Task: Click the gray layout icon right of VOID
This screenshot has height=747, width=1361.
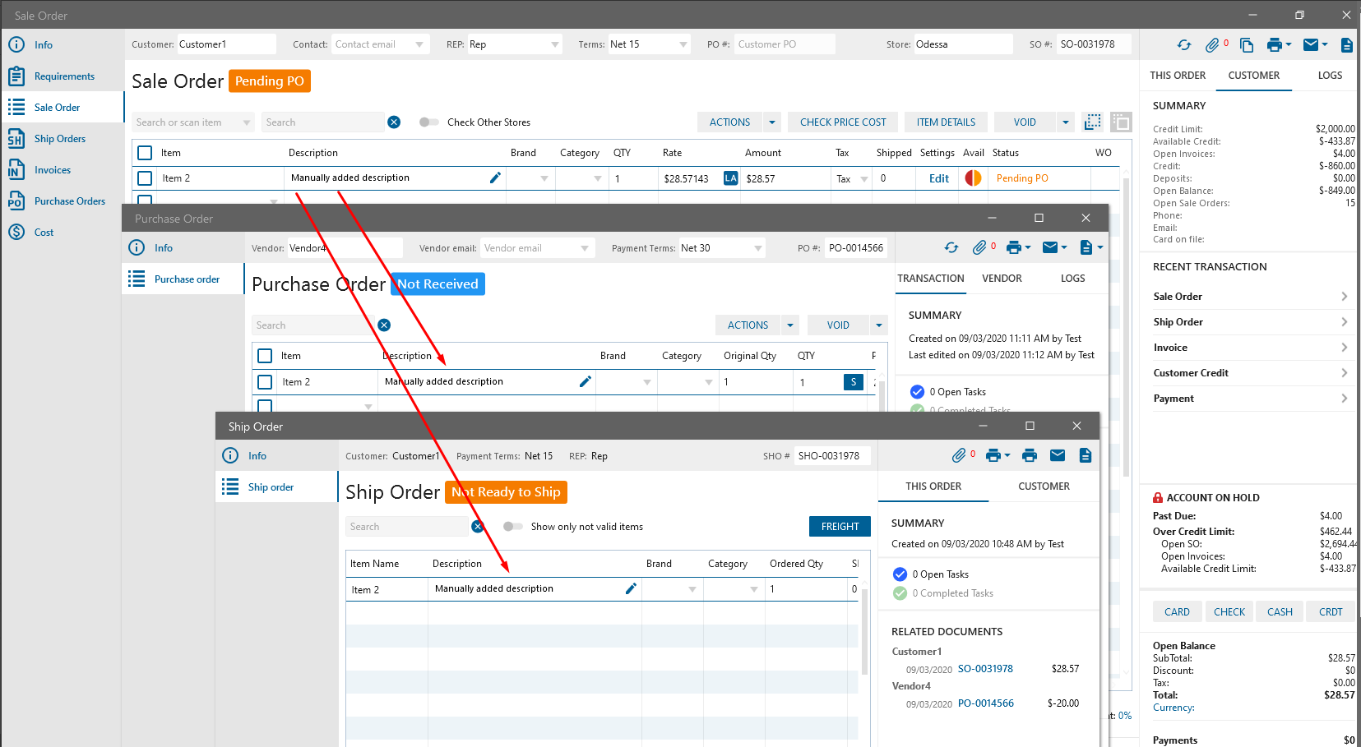Action: click(x=1120, y=122)
